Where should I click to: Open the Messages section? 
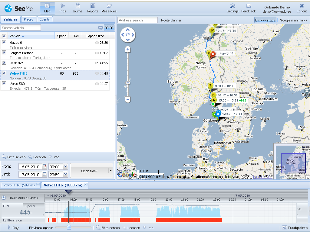click(109, 8)
